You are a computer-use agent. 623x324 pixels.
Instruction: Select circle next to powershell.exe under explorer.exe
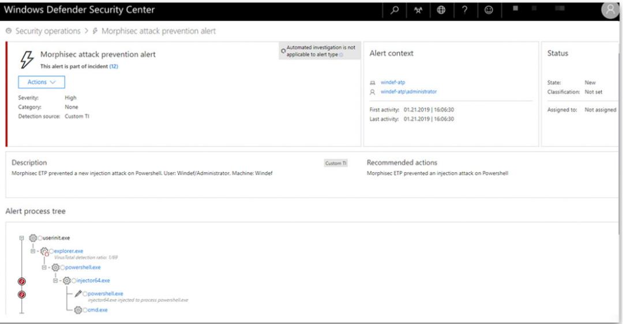[x=62, y=268]
